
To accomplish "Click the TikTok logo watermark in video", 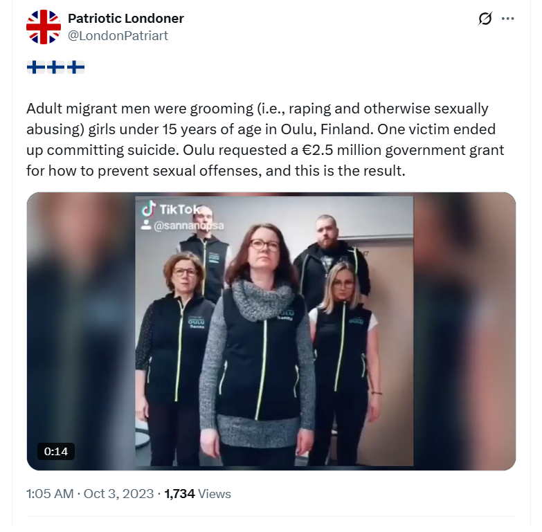I will click(171, 209).
